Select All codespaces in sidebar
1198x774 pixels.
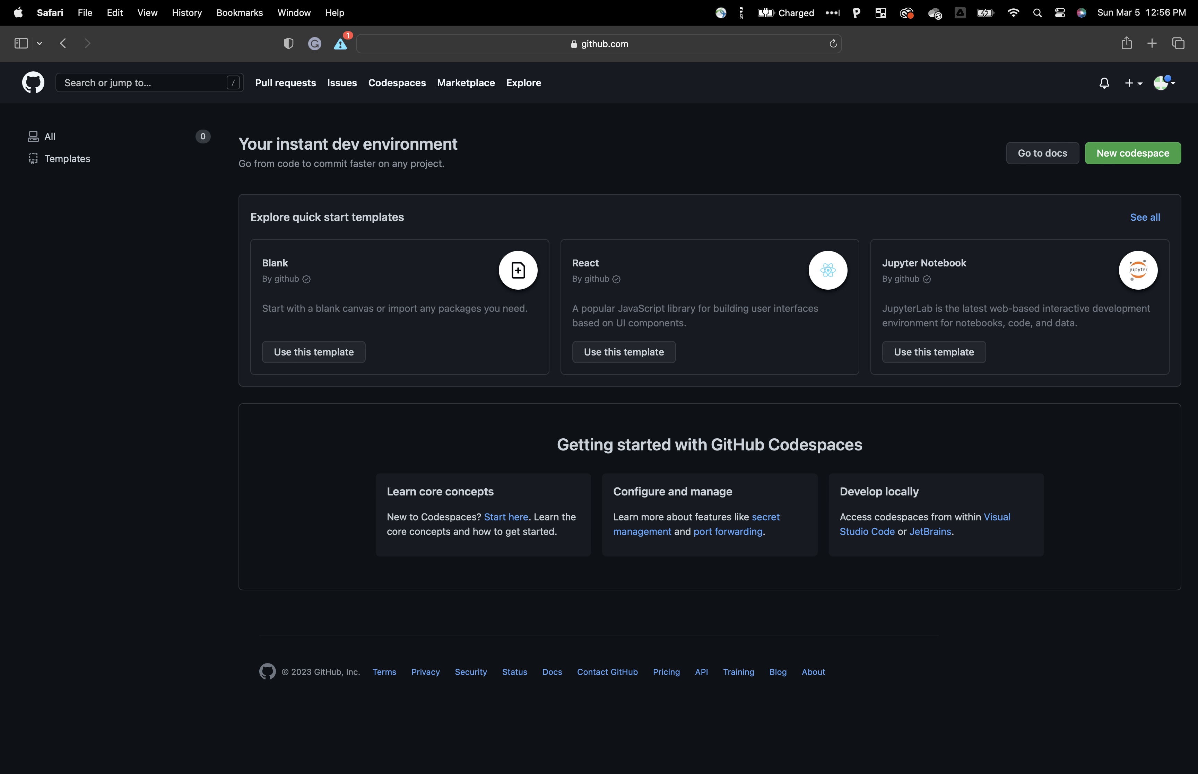point(119,137)
